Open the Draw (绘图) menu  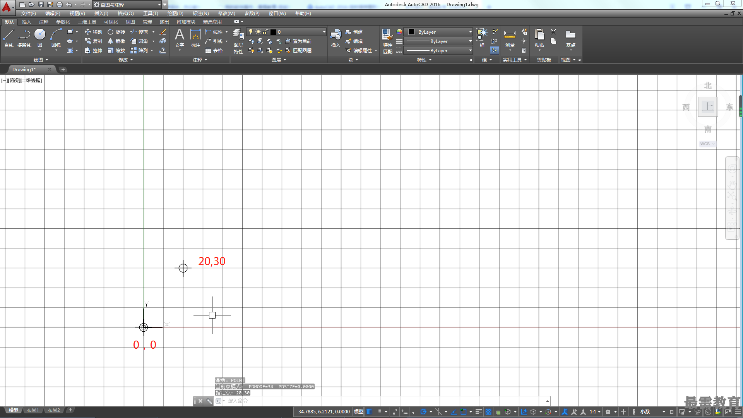tap(175, 14)
